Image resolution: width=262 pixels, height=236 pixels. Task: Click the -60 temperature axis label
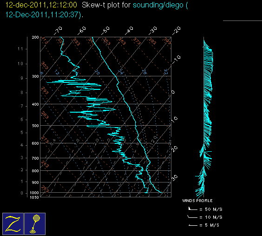pos(82,31)
